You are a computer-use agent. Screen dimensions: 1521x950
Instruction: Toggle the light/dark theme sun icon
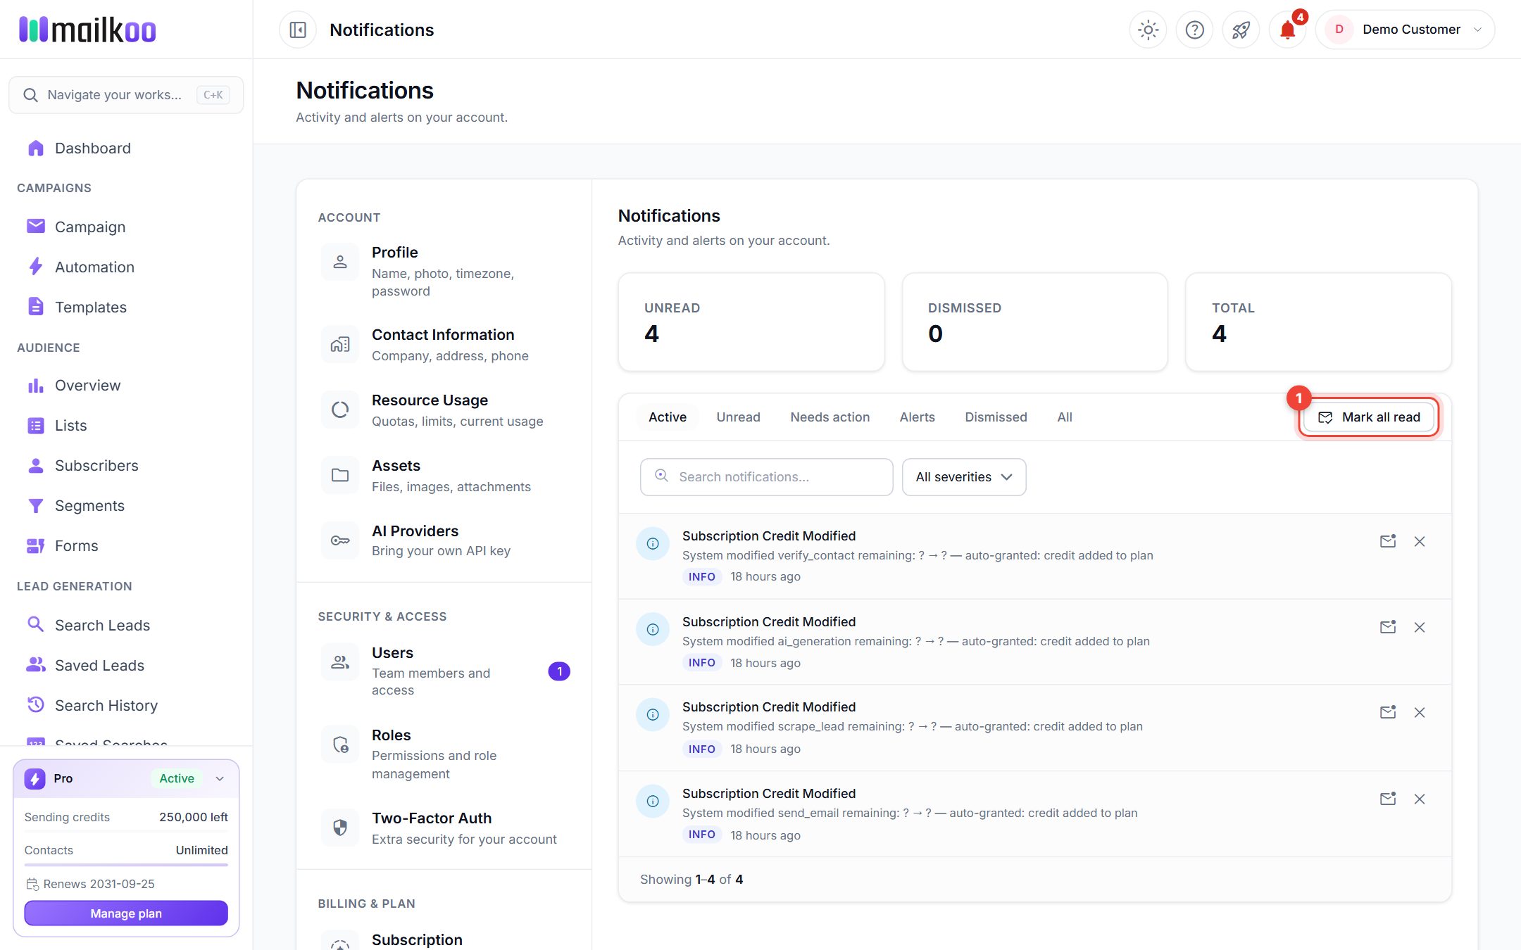(x=1148, y=30)
